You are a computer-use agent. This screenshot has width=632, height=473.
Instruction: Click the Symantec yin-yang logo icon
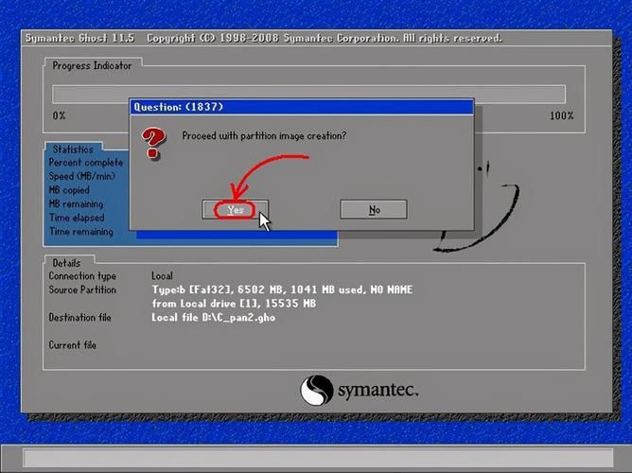click(x=316, y=390)
